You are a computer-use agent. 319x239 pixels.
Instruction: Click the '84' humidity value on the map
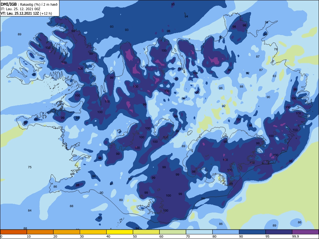pyautogui.click(x=30, y=211)
